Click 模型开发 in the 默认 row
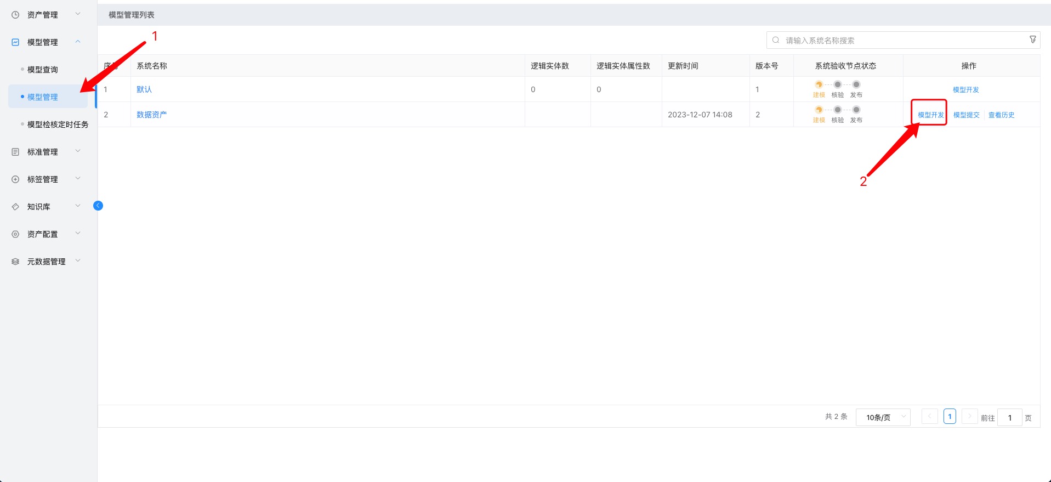This screenshot has width=1051, height=482. pos(966,90)
